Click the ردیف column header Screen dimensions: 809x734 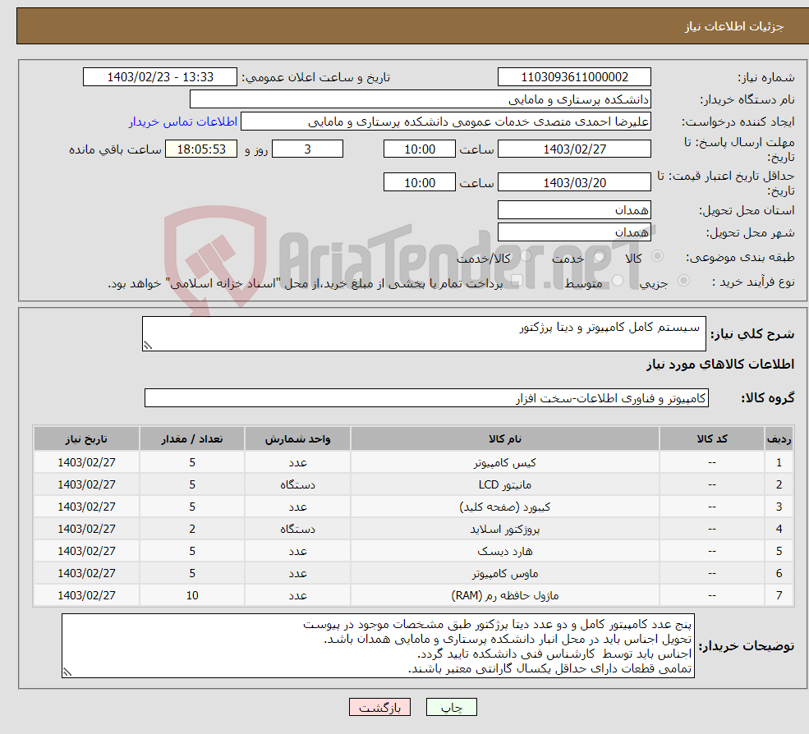click(x=779, y=439)
